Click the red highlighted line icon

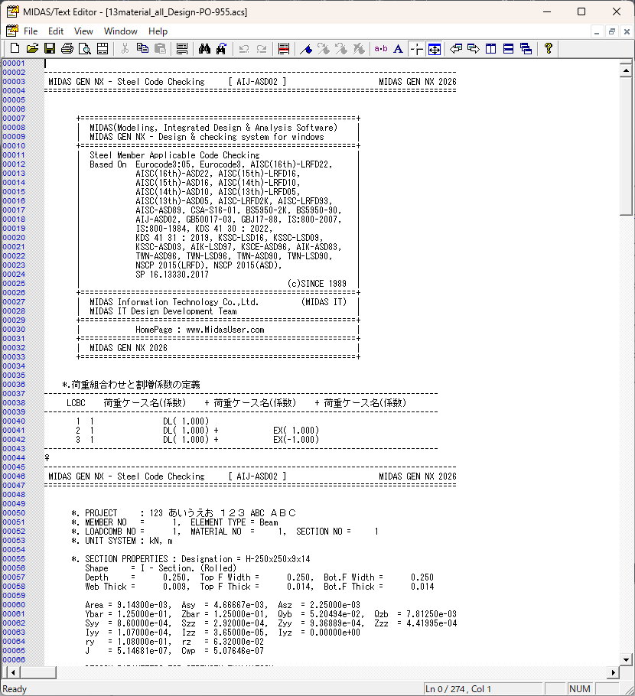click(x=284, y=48)
